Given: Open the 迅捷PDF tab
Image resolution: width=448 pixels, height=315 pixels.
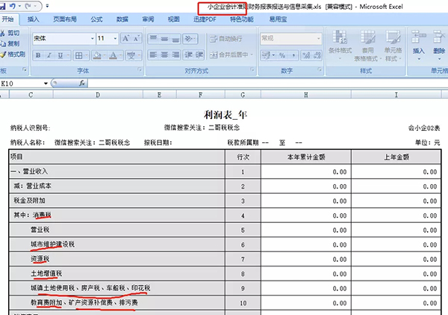Looking at the screenshot, I should pyautogui.click(x=205, y=19).
